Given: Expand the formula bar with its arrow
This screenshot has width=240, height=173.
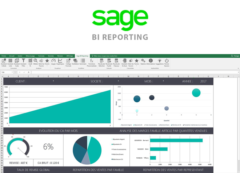Looking at the screenshot, I should click(238, 72).
